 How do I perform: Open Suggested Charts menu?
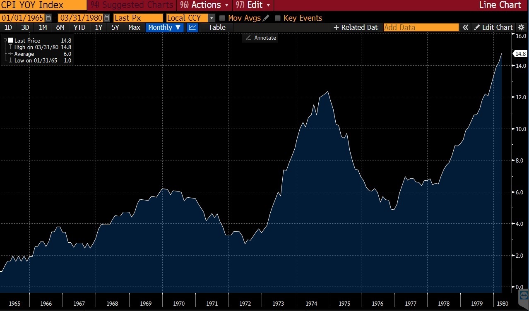click(131, 5)
